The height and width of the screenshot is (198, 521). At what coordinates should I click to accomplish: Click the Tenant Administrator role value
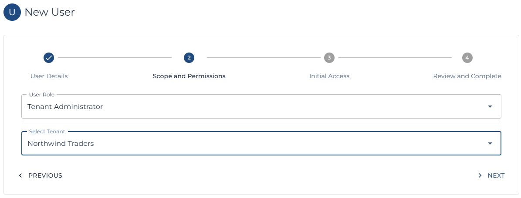click(65, 106)
